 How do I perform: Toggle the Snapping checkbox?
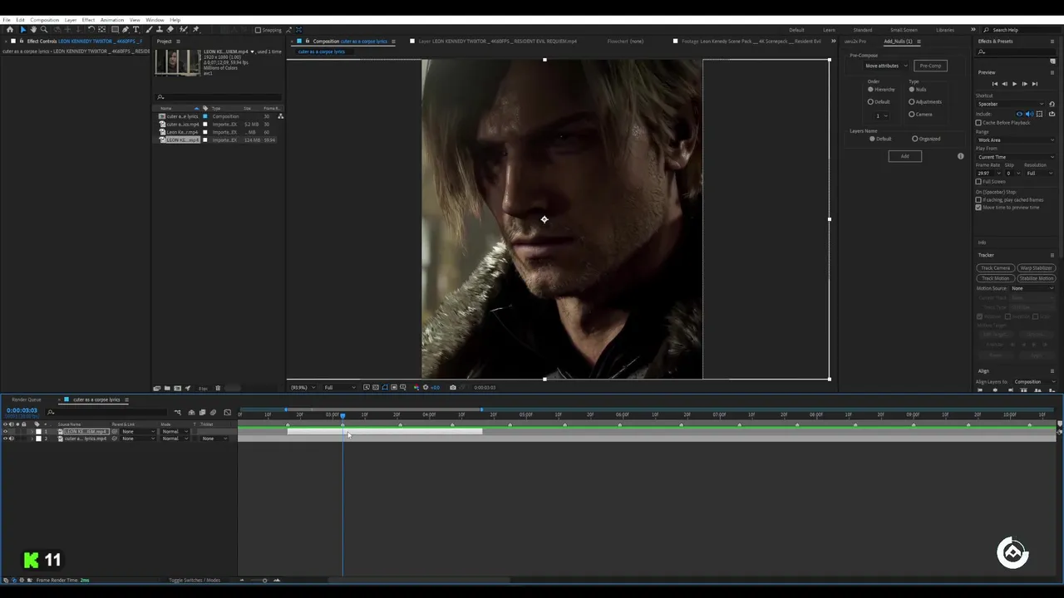258,30
